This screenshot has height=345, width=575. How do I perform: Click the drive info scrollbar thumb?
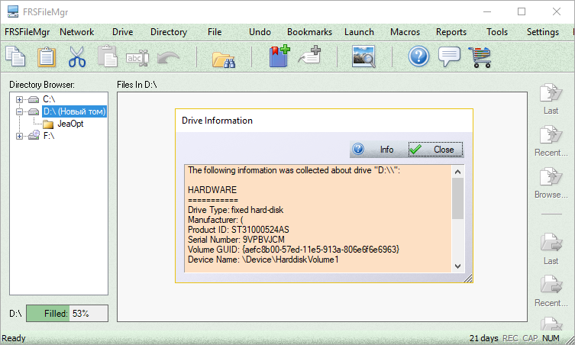click(457, 198)
